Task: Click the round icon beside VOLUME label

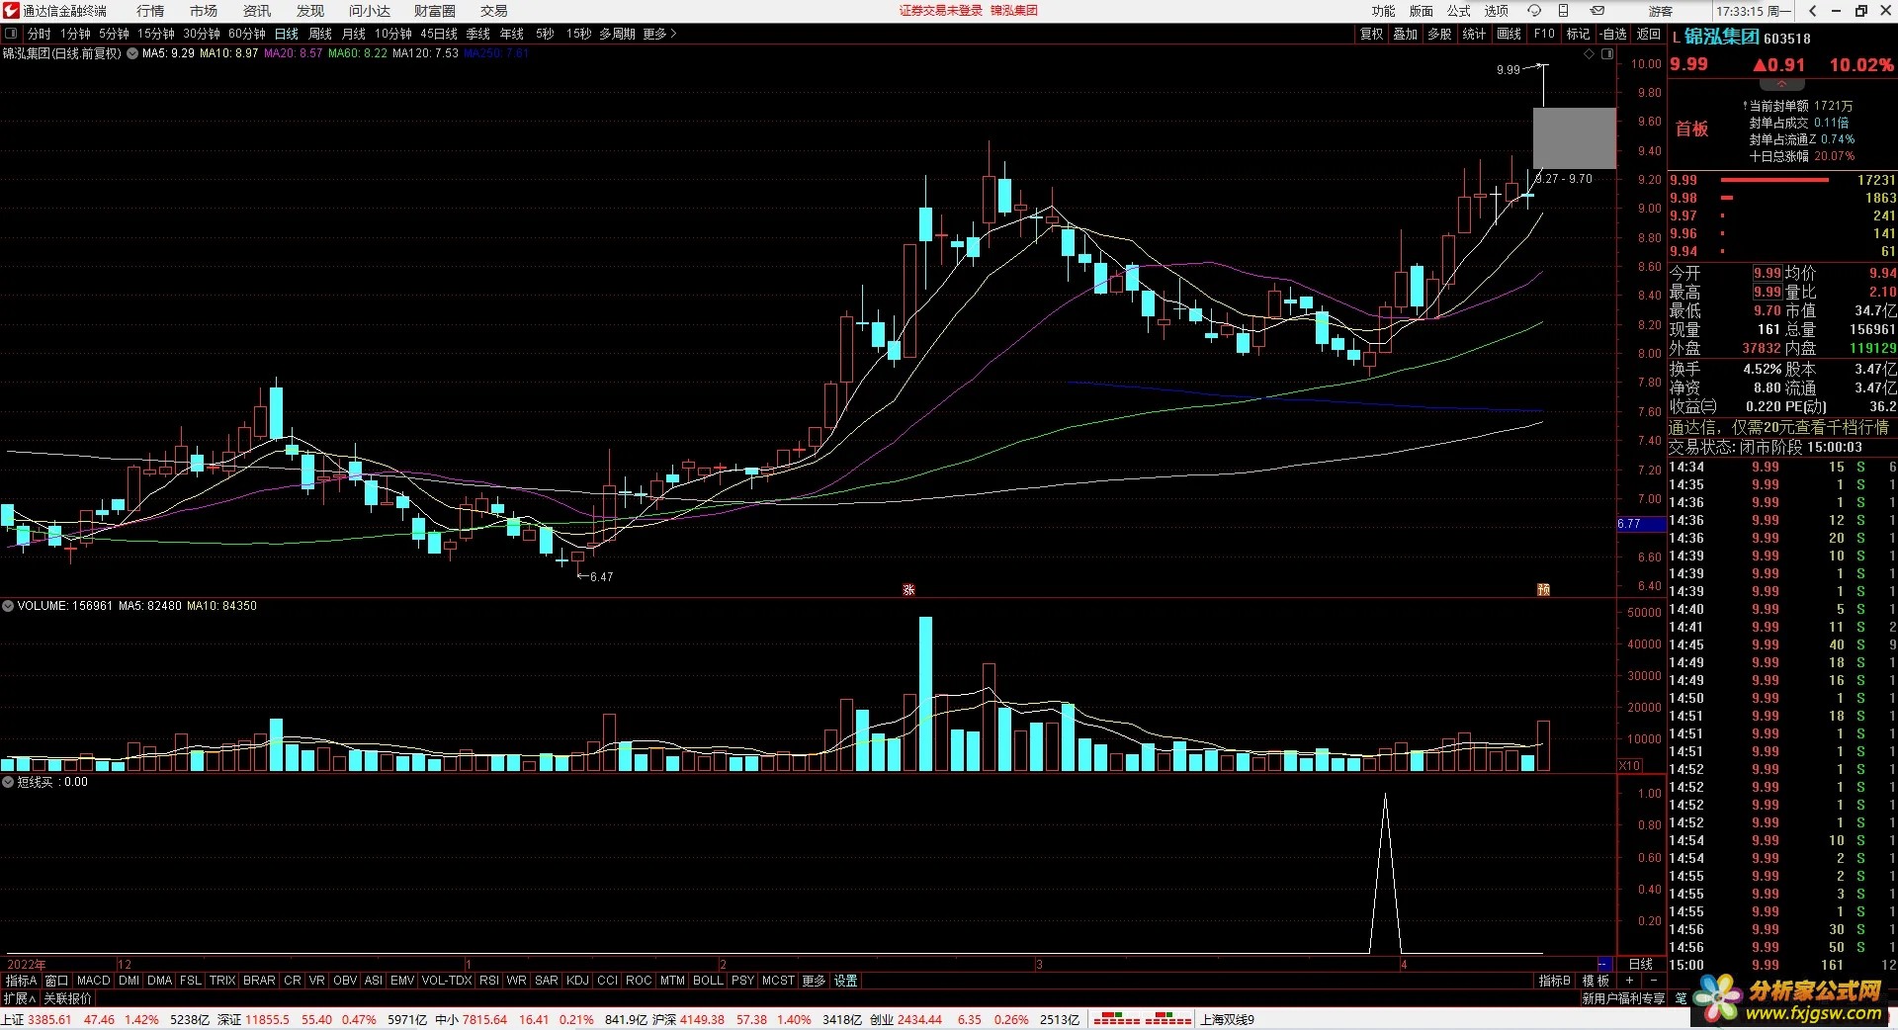Action: coord(8,606)
